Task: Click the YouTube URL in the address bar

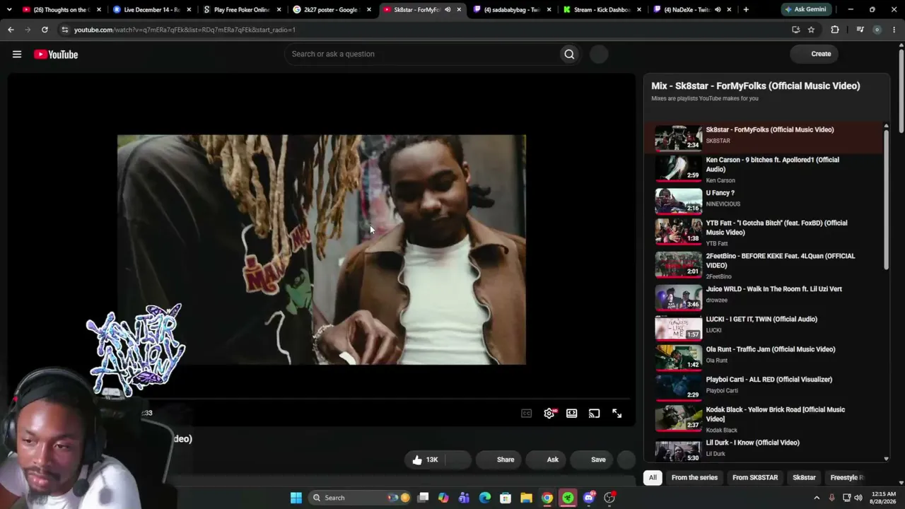Action: (x=185, y=30)
